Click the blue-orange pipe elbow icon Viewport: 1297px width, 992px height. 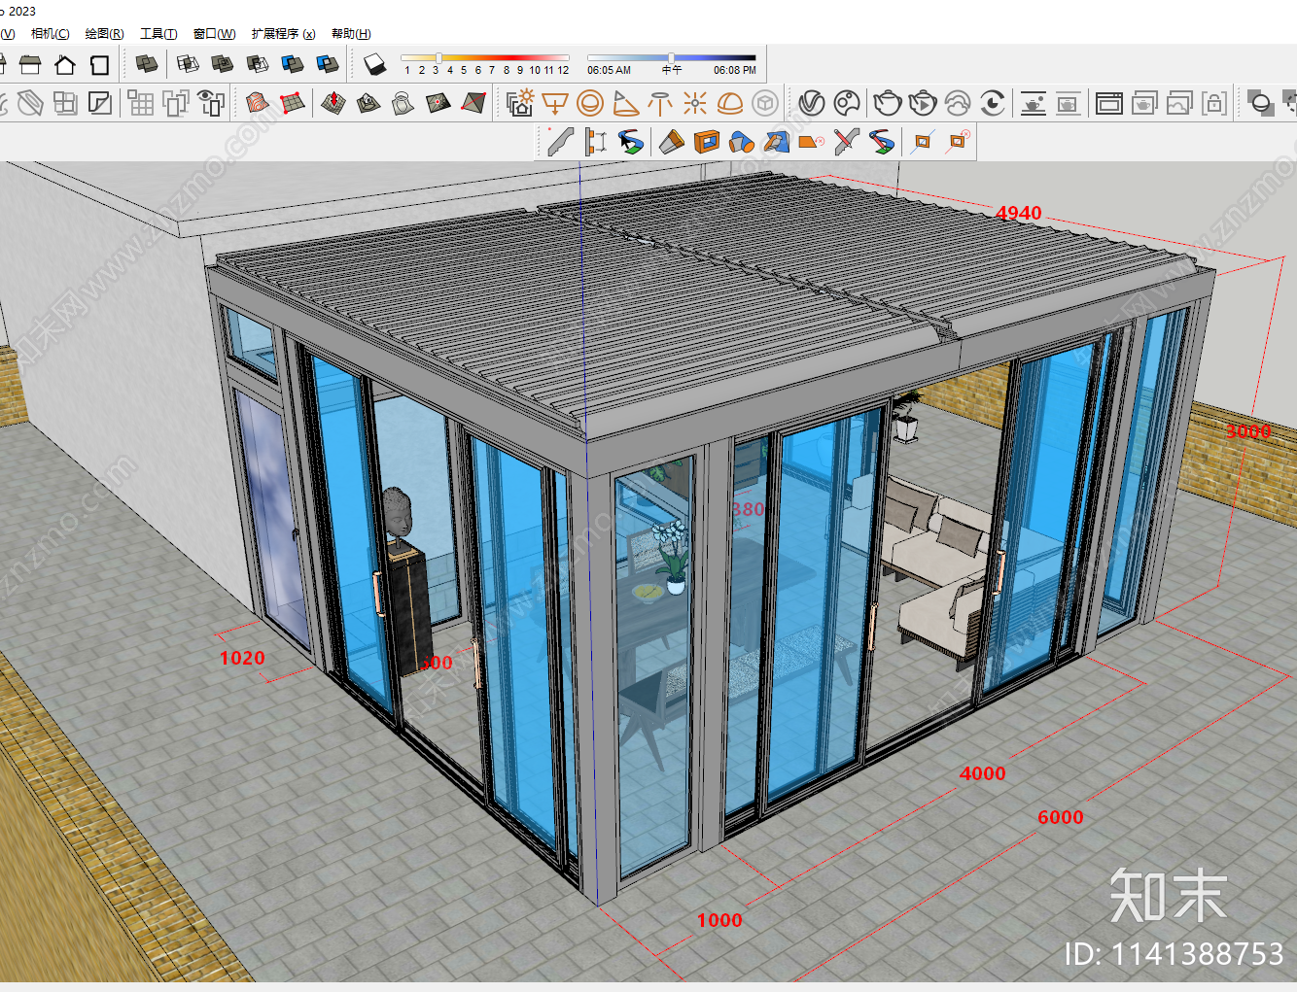click(x=742, y=142)
